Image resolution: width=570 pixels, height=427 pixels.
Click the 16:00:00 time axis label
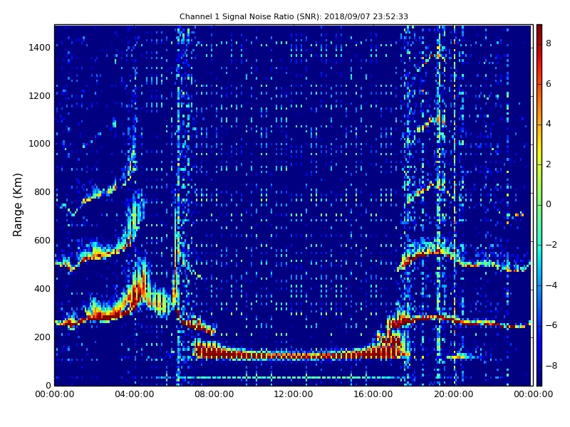click(x=373, y=394)
